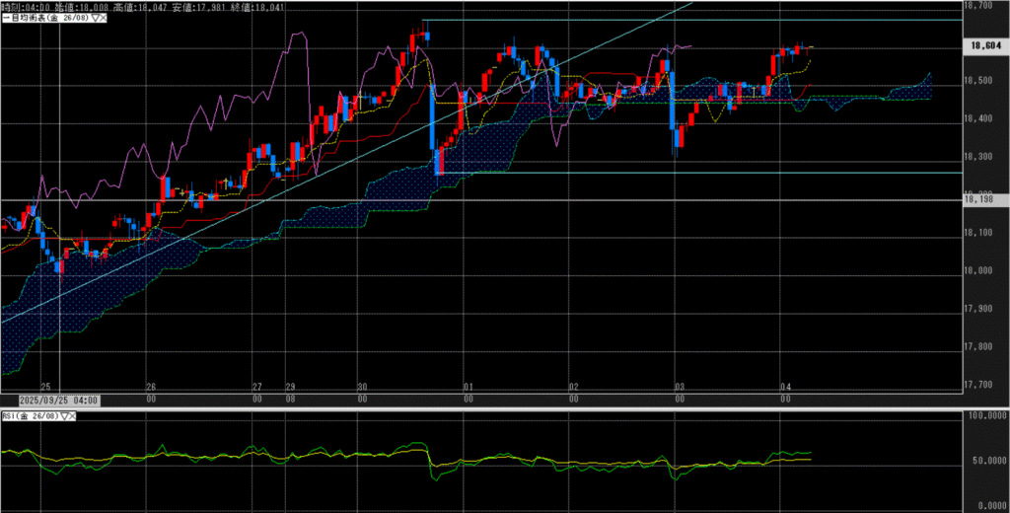Click the 18,604 current price tag
Image resolution: width=1010 pixels, height=513 pixels.
tap(985, 45)
